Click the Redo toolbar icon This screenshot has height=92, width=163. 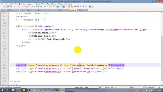[35, 7]
